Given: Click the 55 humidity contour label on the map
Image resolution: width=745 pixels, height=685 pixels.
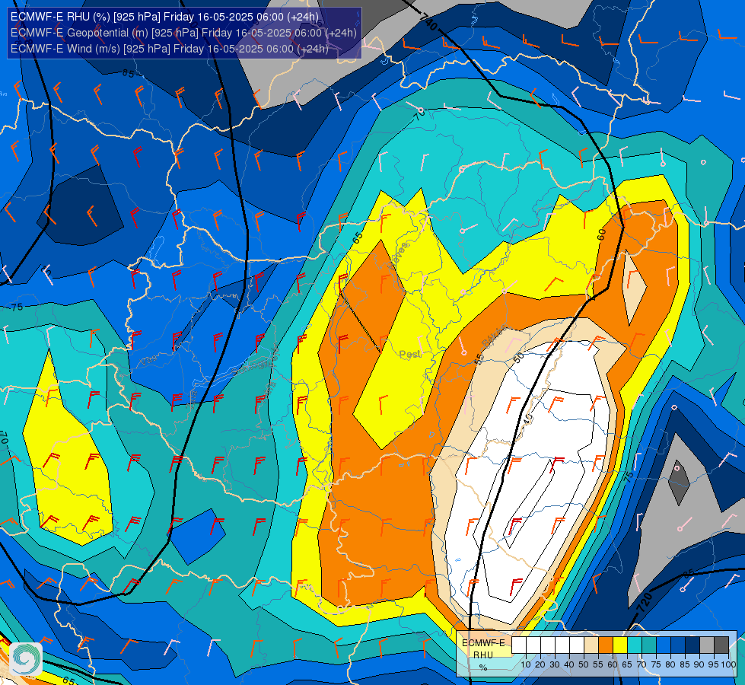Looking at the screenshot, I should [479, 359].
